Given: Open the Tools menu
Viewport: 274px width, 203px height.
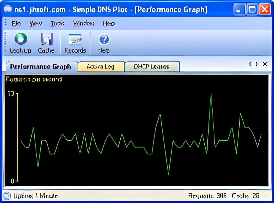Looking at the screenshot, I should pyautogui.click(x=57, y=24).
